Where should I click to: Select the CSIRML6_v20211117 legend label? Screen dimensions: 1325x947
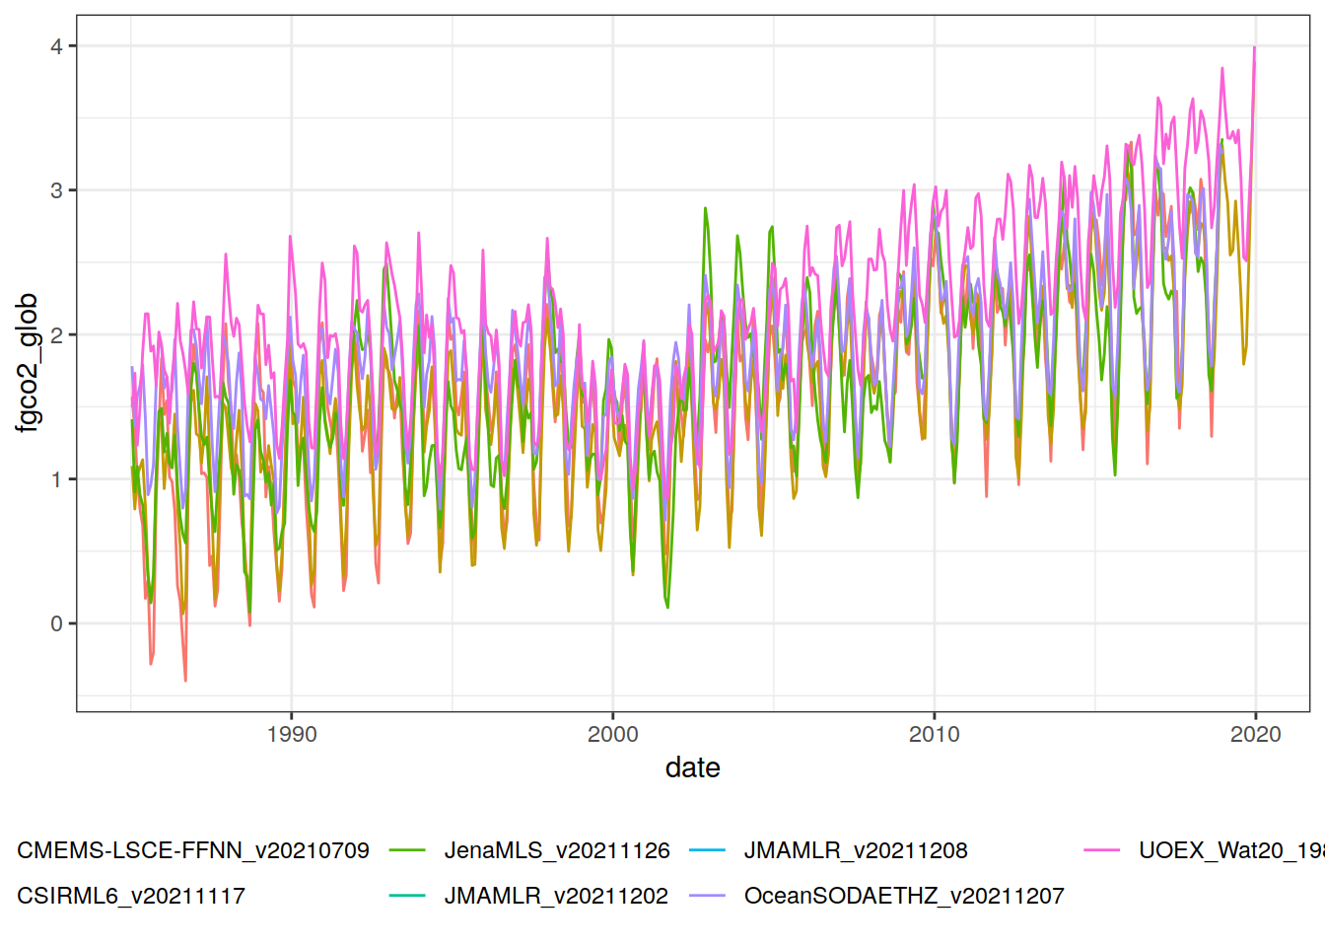tap(131, 896)
